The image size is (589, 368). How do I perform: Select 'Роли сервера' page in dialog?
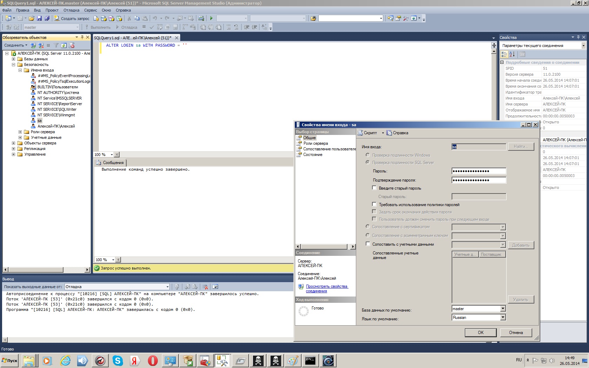(x=316, y=143)
